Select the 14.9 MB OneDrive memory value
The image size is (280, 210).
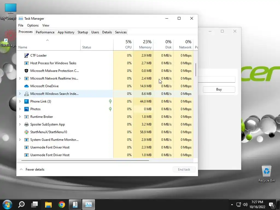tap(143, 86)
